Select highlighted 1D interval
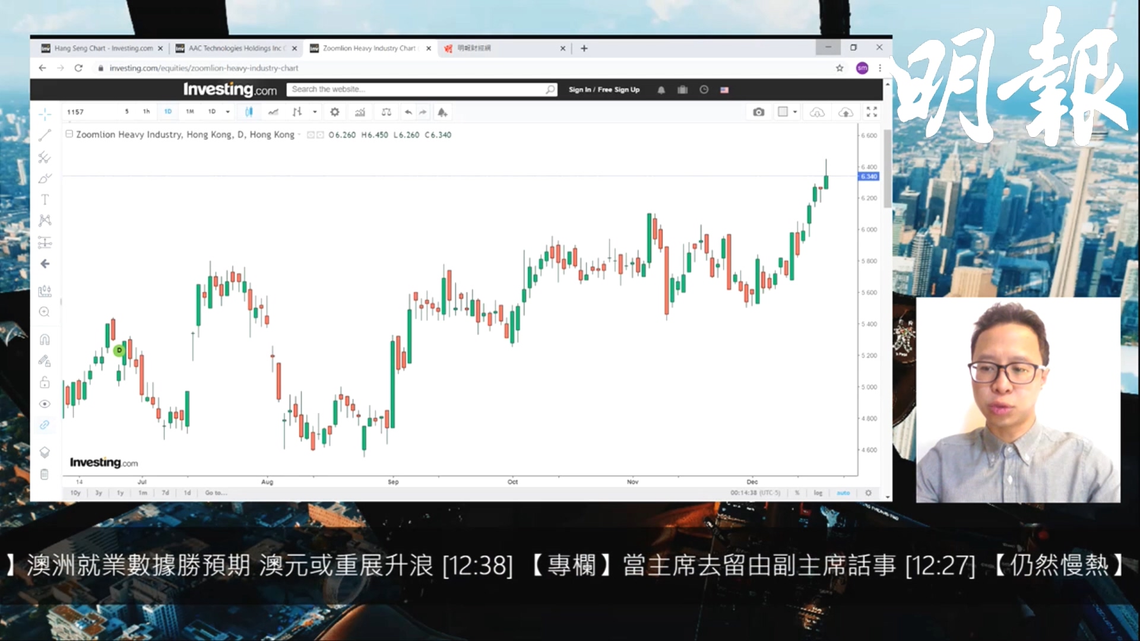 tap(168, 112)
